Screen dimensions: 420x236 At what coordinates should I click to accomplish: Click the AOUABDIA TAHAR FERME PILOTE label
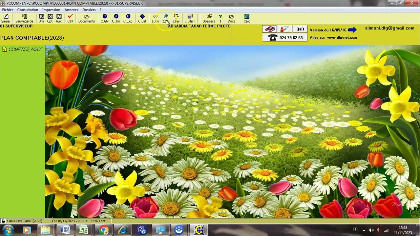(199, 26)
